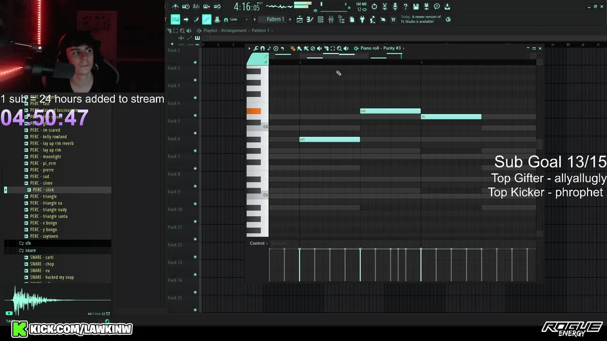
Task: Click the Piano roll vertical scrollbar
Action: tap(539, 145)
